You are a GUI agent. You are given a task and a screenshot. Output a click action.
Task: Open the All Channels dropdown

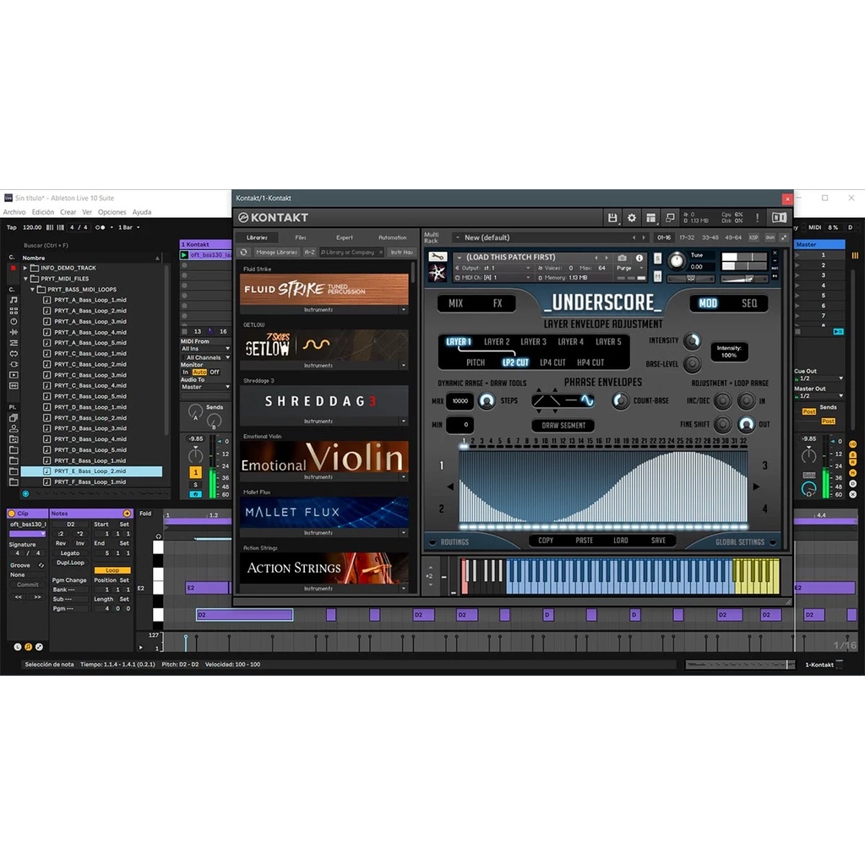(206, 357)
